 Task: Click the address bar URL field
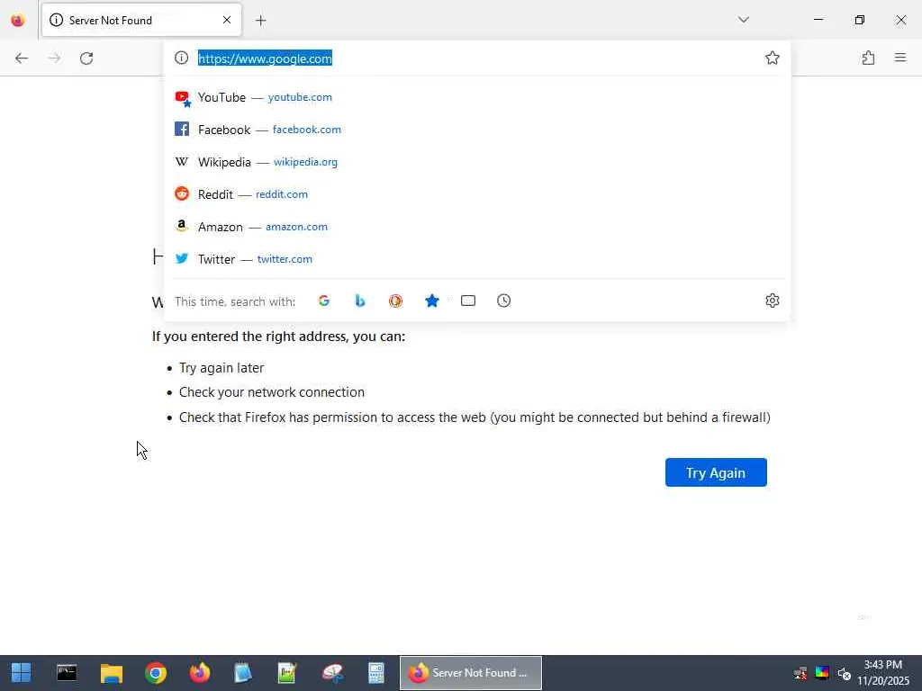[x=476, y=58]
